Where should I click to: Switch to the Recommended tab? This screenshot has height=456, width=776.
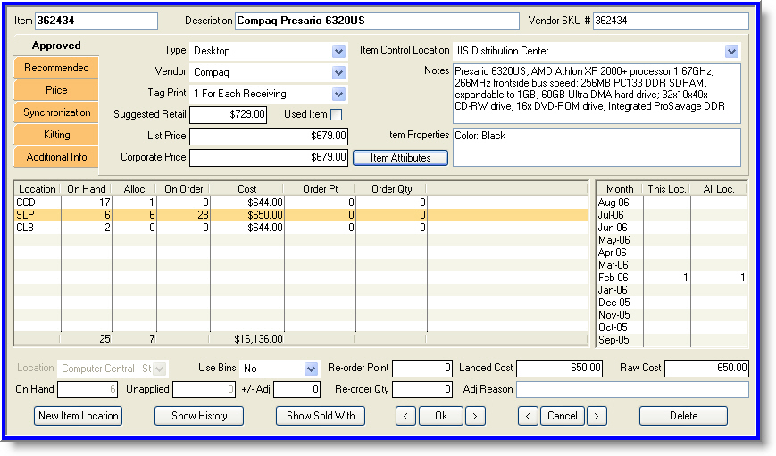tap(56, 68)
